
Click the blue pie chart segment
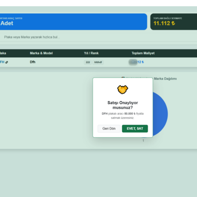pos(160,114)
